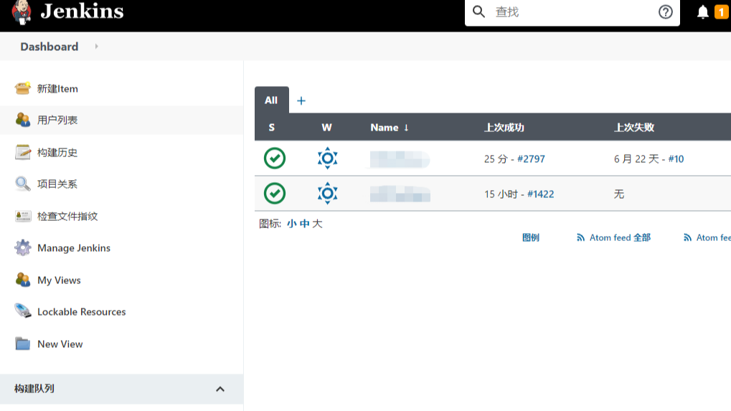Screen dimensions: 731x411
Task: Click the 用户列表 people icon
Action: point(22,120)
